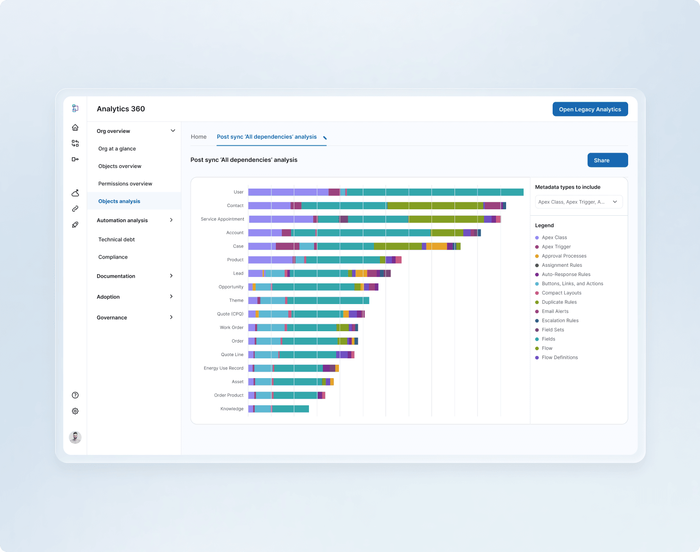Open the Metadata types to include dropdown
The image size is (700, 552).
tap(579, 202)
